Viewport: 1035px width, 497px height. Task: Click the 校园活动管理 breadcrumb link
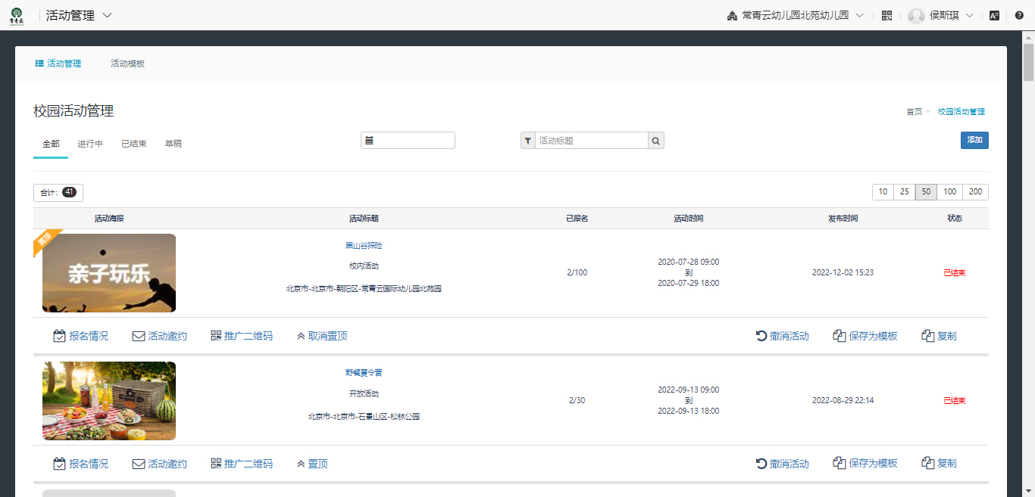pos(962,111)
